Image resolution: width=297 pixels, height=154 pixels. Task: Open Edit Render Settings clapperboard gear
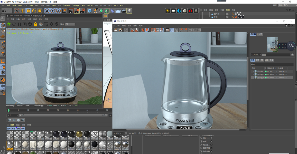(82, 11)
